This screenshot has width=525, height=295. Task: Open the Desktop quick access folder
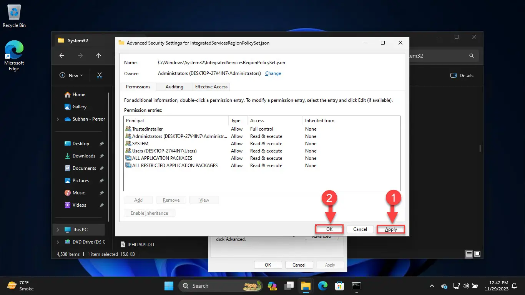81,144
